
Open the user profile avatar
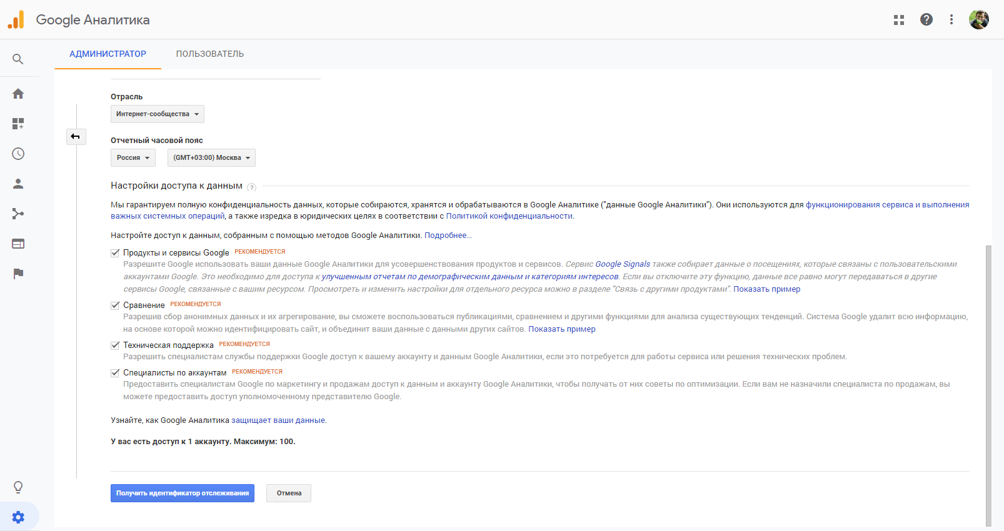(x=979, y=19)
